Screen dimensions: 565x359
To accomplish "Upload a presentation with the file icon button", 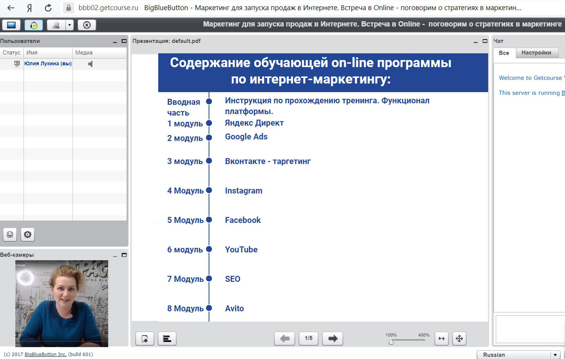I will pos(145,338).
